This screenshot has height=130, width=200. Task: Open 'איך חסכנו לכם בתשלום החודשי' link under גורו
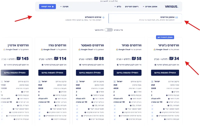[55, 65]
